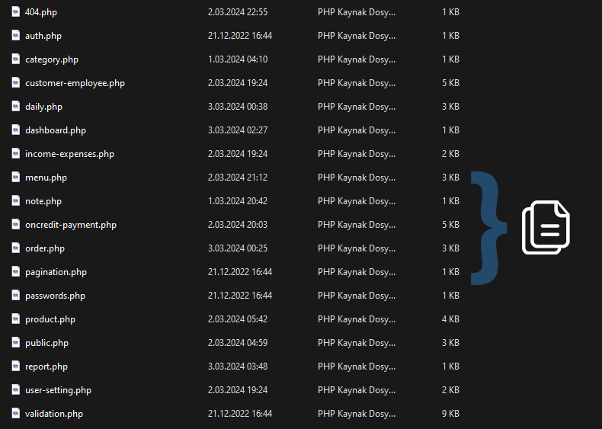Select the passwords.php file name
The image size is (602, 429).
pyautogui.click(x=55, y=296)
